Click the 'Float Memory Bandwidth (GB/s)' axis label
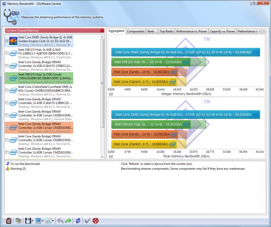The height and width of the screenshot is (227, 271). coord(186,156)
